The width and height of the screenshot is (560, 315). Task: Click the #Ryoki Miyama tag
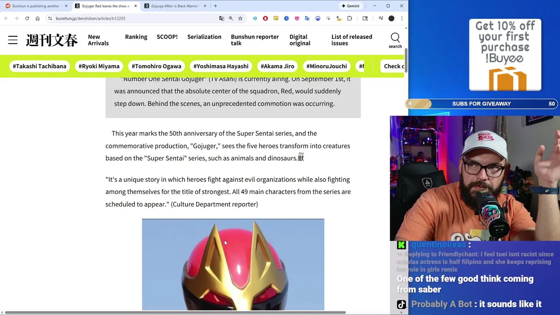tap(99, 66)
